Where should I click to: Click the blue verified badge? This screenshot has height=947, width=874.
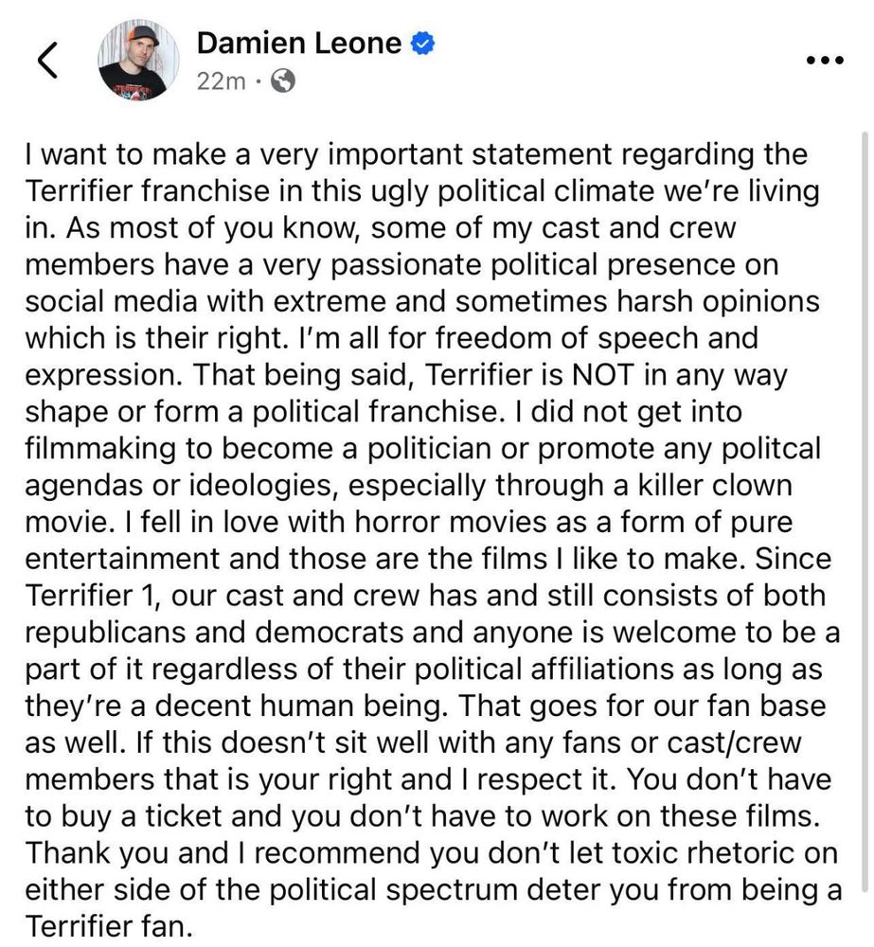coord(422,44)
